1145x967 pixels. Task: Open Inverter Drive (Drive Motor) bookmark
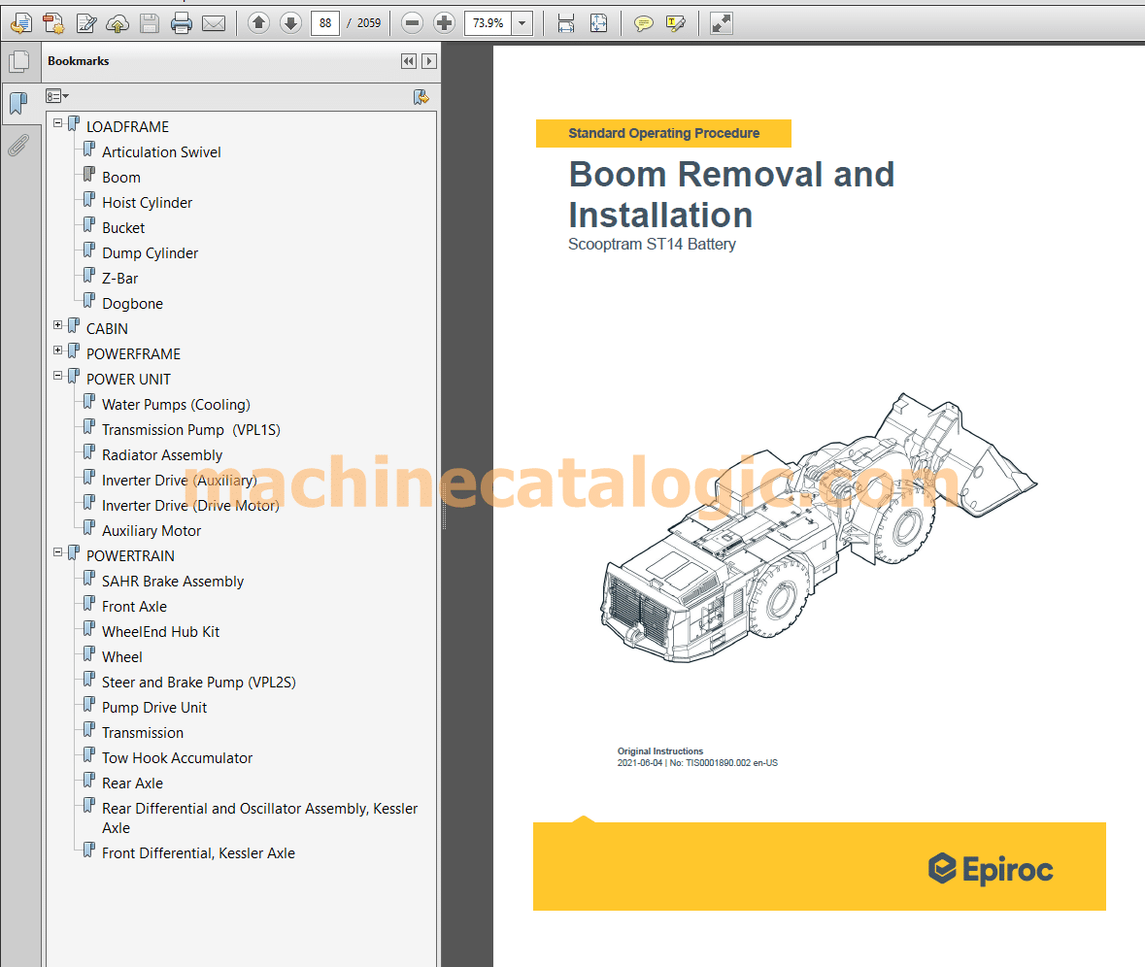point(189,506)
